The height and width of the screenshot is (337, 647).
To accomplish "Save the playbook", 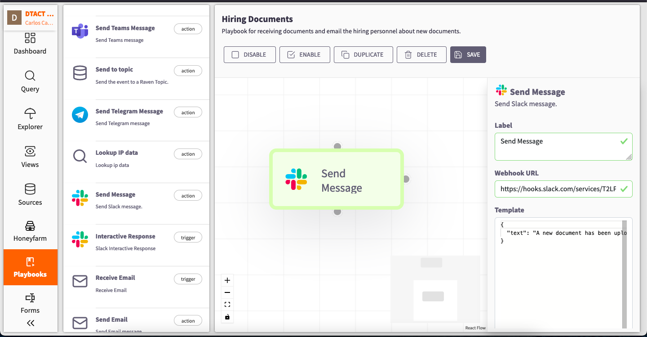I will coord(468,54).
